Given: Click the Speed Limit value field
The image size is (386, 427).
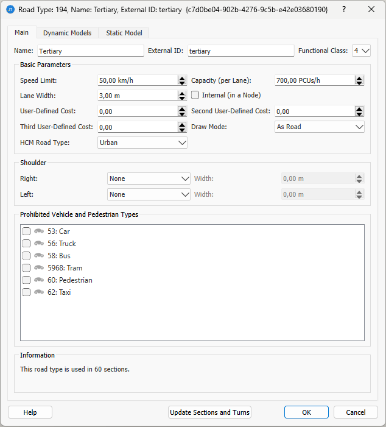Looking at the screenshot, I should pyautogui.click(x=138, y=80).
